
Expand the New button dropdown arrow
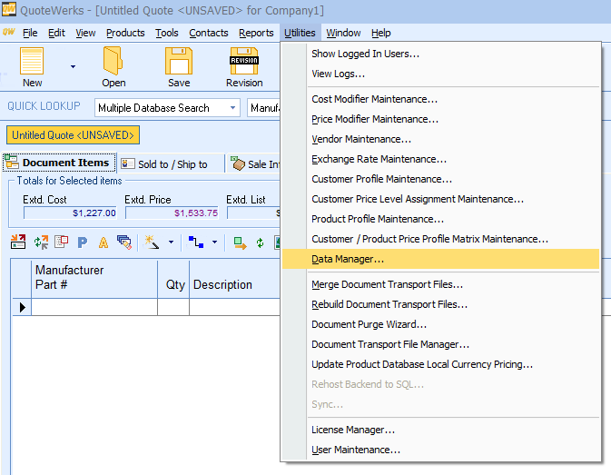click(x=73, y=66)
